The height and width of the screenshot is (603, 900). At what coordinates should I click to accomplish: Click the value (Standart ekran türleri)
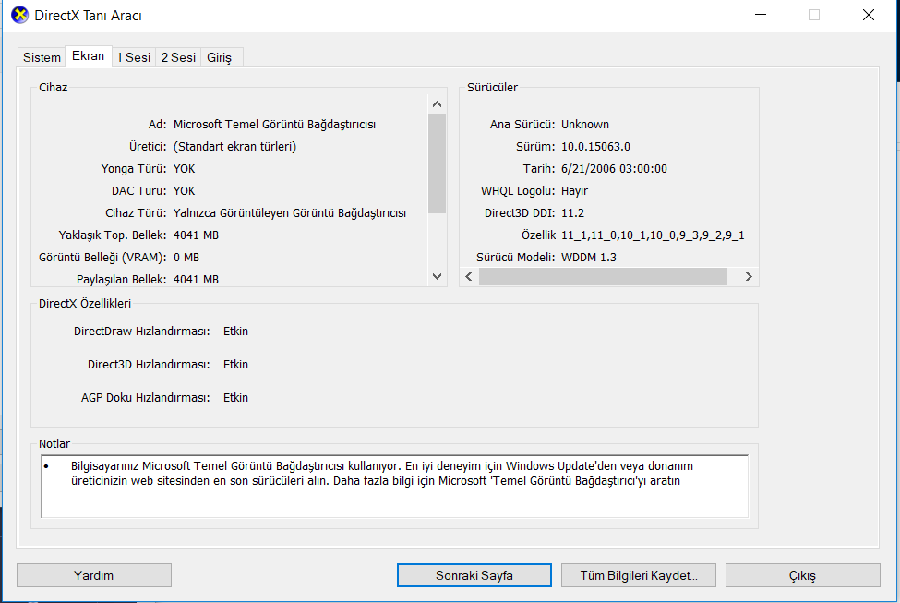[x=234, y=147]
